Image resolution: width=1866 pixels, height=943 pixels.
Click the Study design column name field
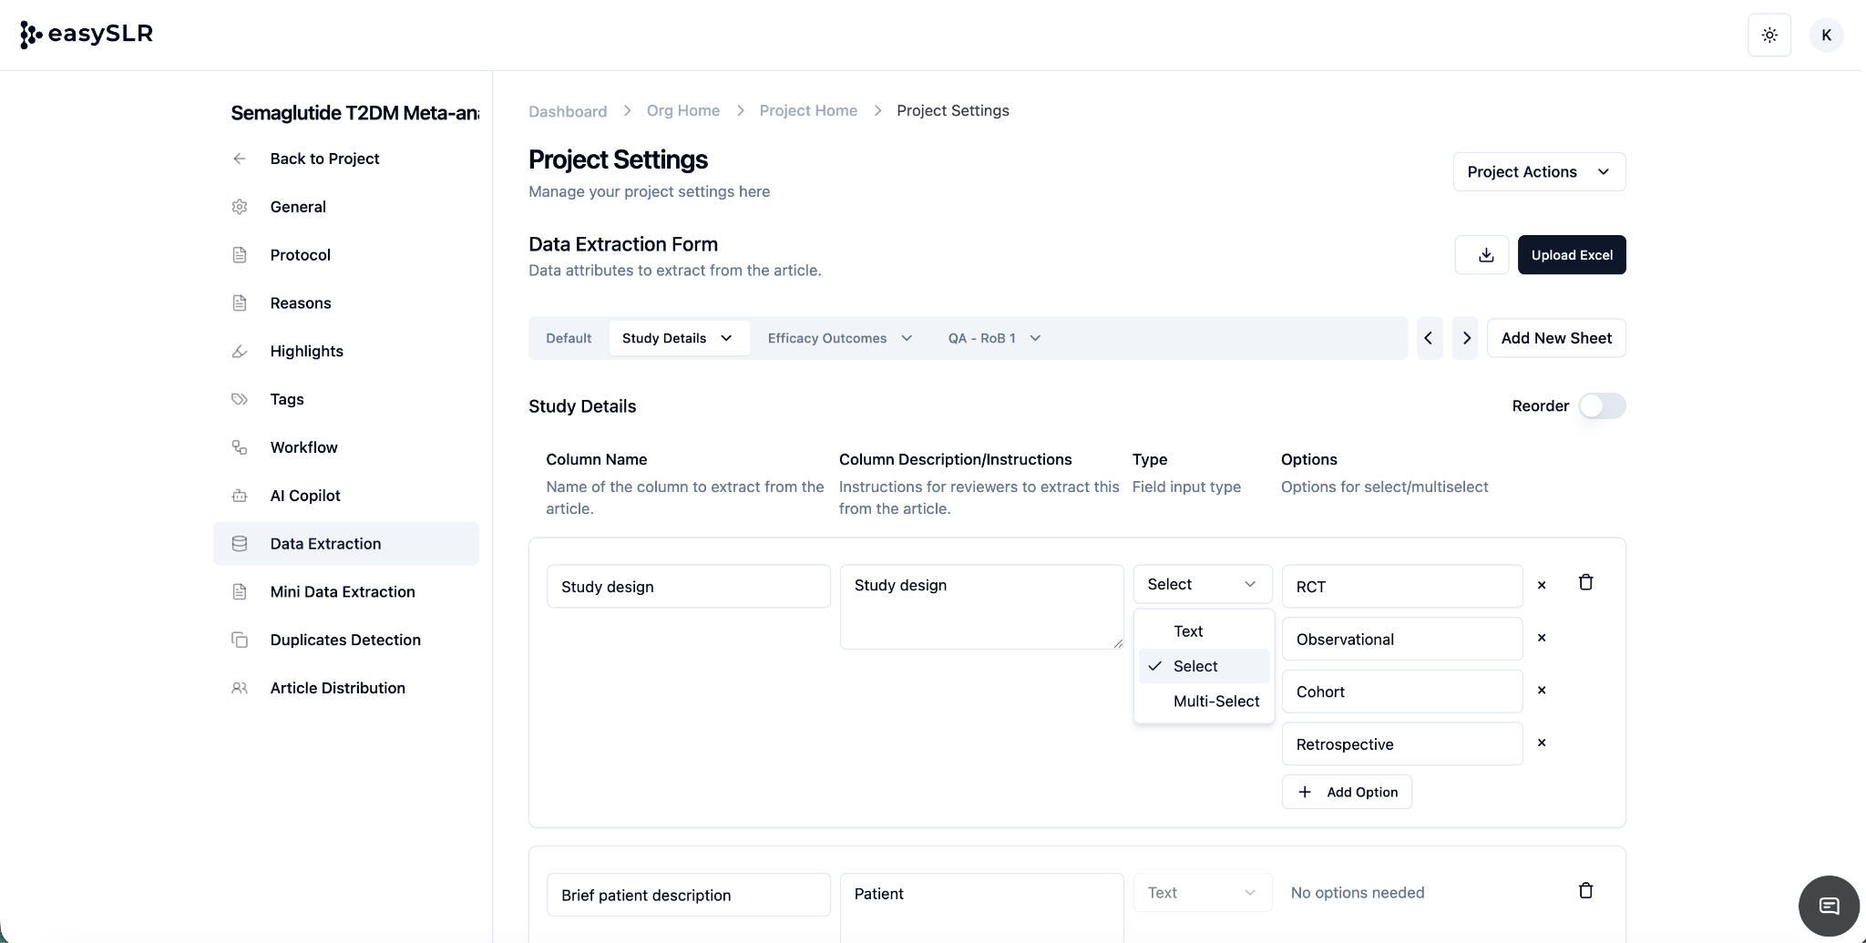click(688, 587)
